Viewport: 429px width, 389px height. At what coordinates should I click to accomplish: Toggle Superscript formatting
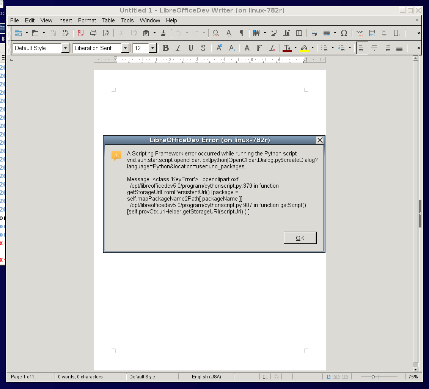coord(219,48)
